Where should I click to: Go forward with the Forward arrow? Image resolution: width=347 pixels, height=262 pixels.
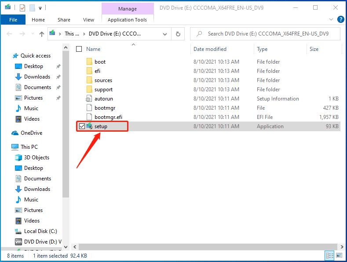[x=22, y=34]
